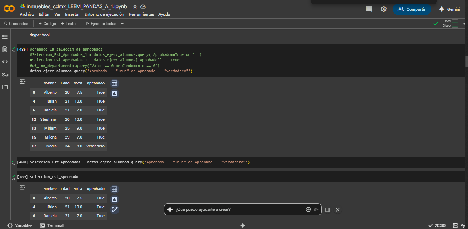Open the comments icon in header
468x229 pixels.
(369, 9)
